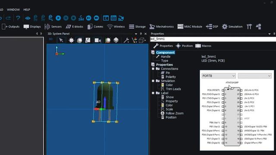Open the Comms component menu

(x=95, y=27)
